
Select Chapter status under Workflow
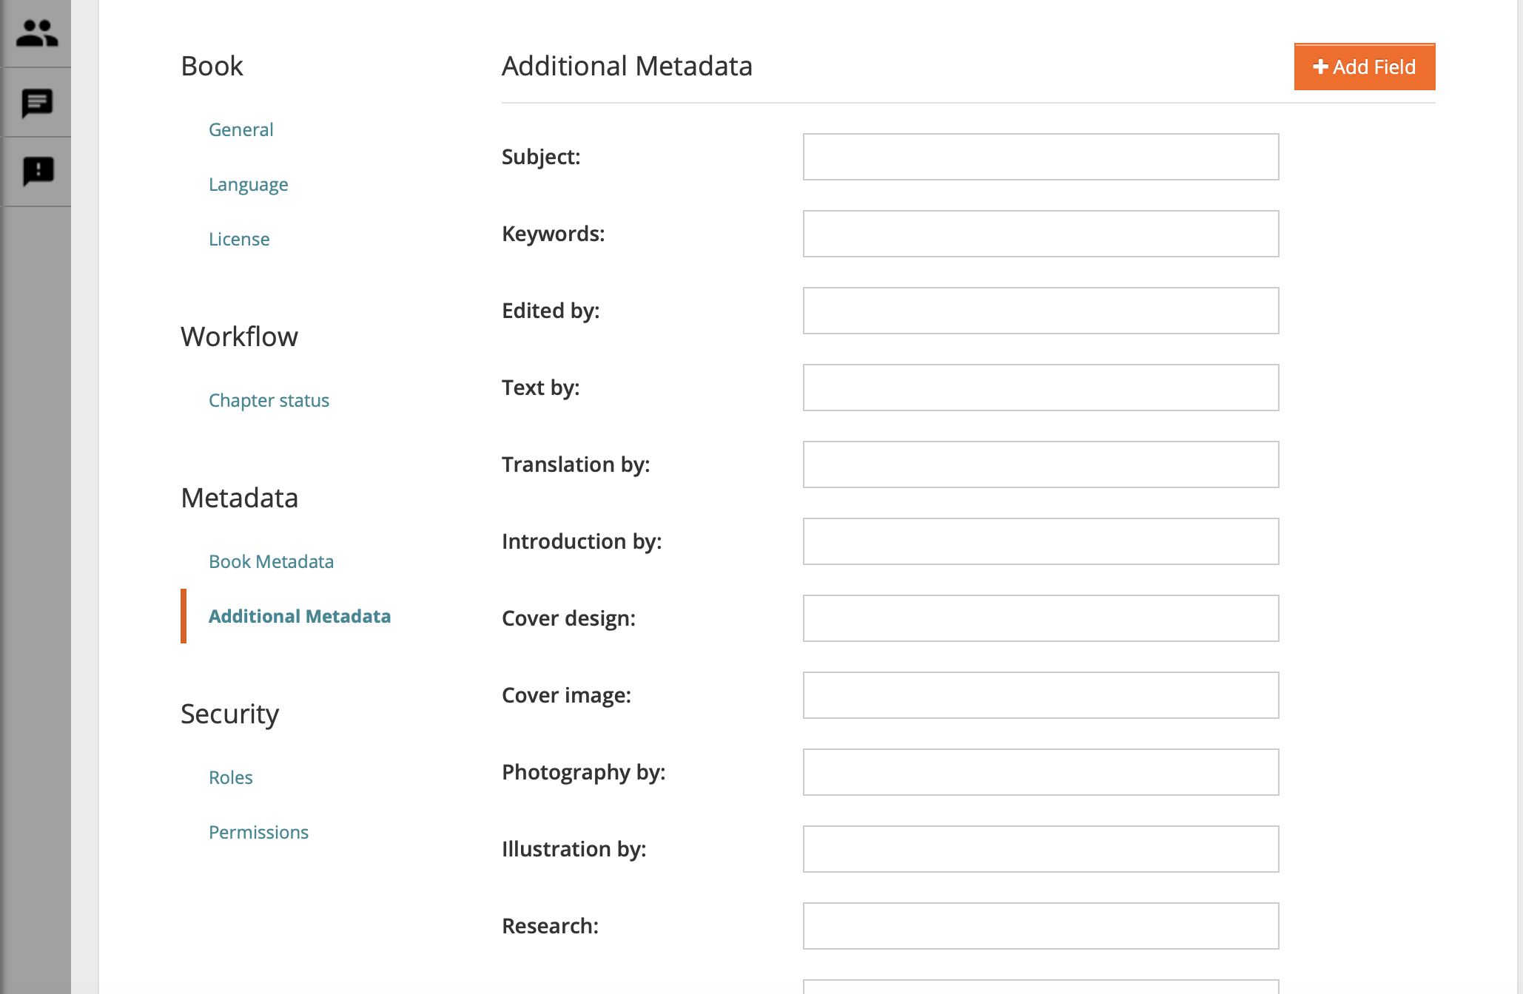pos(269,400)
